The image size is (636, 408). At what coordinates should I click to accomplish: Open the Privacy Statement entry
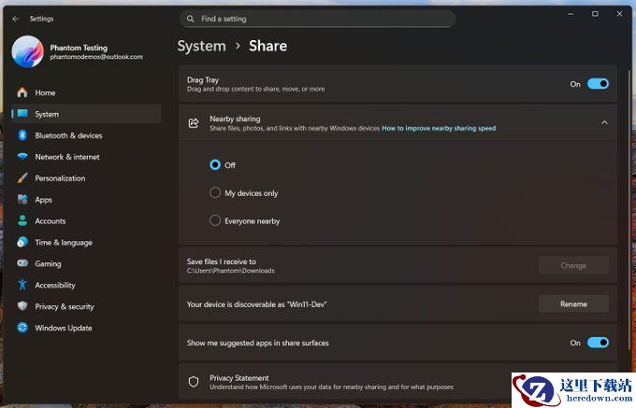397,382
